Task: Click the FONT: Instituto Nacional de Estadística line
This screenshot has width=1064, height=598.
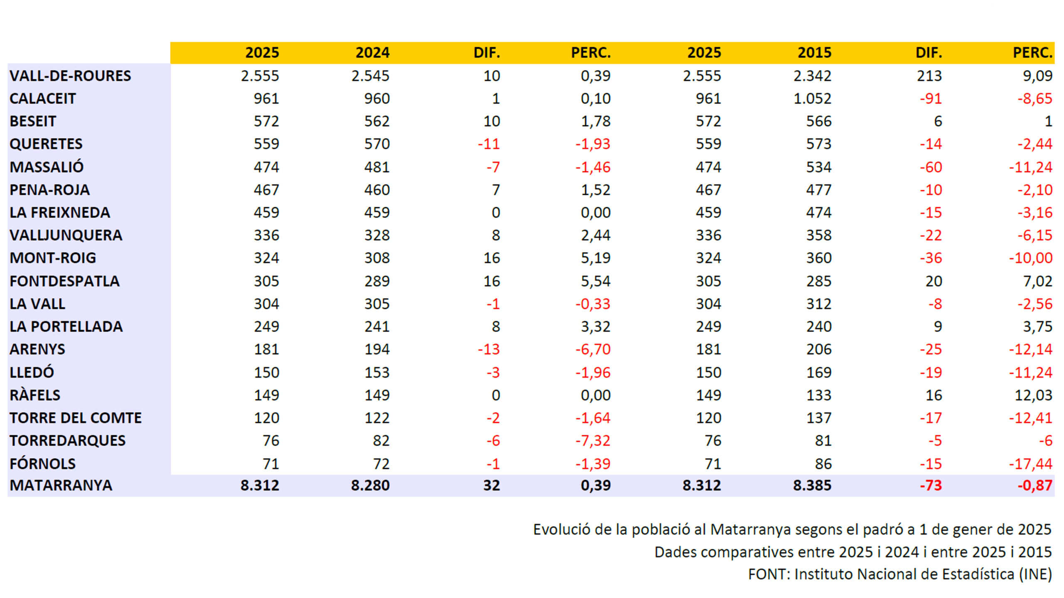Action: pyautogui.click(x=900, y=574)
